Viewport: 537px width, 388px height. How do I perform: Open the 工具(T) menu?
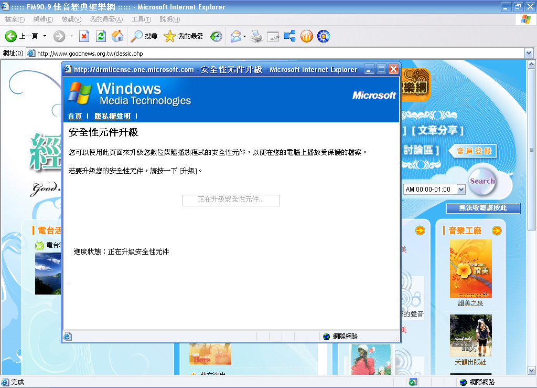coord(141,19)
